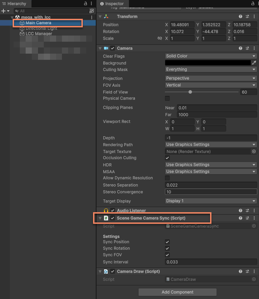
Task: Uncheck Sync Position setting
Action: pyautogui.click(x=167, y=242)
